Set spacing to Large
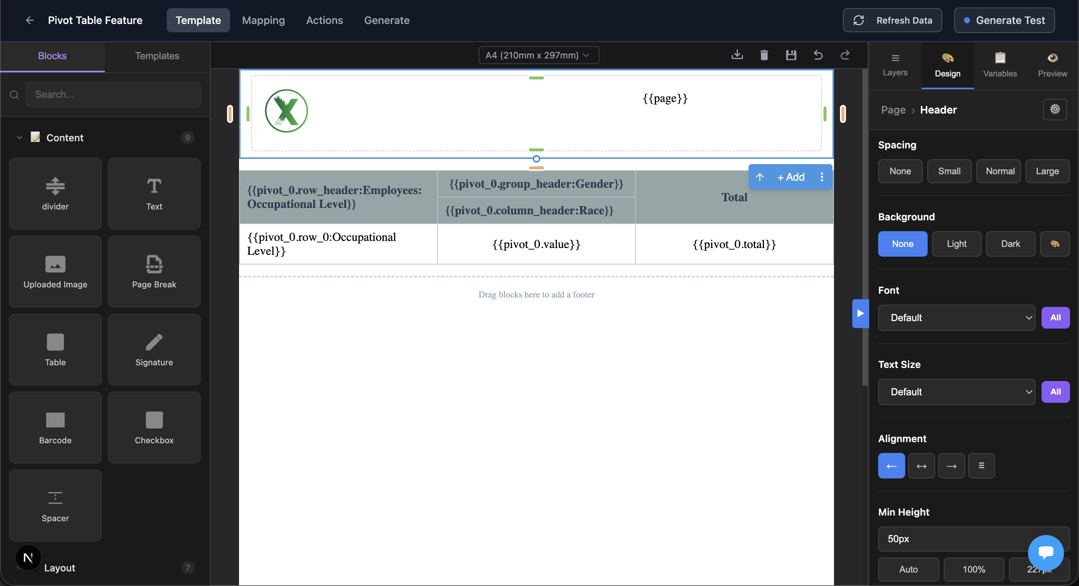This screenshot has width=1079, height=586. click(x=1047, y=171)
